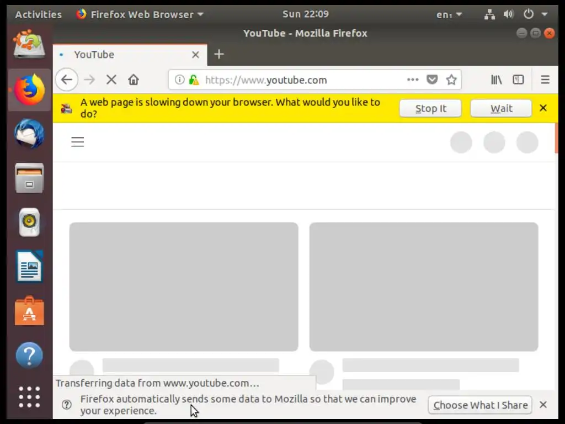Screen dimensions: 565x424
Task: Bookmark this page with the star icon
Action: pos(451,79)
